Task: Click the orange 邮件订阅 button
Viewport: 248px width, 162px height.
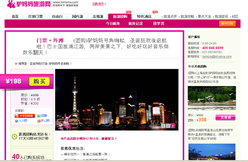Action: coord(227,23)
